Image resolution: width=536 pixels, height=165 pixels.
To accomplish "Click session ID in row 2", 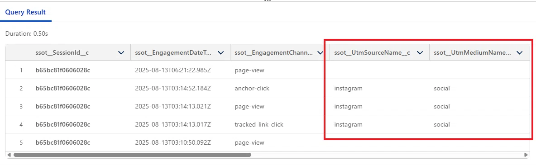I will coord(62,88).
